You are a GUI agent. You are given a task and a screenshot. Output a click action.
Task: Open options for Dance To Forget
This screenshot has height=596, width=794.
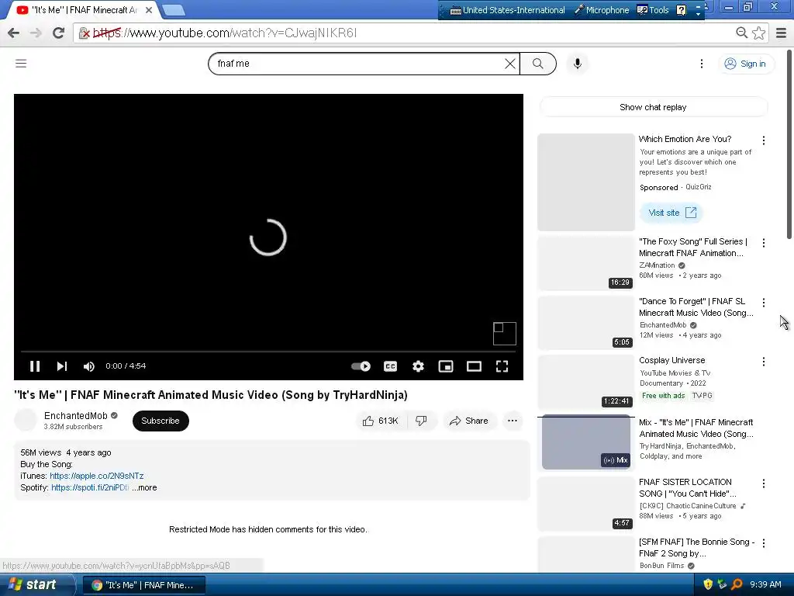click(x=764, y=303)
